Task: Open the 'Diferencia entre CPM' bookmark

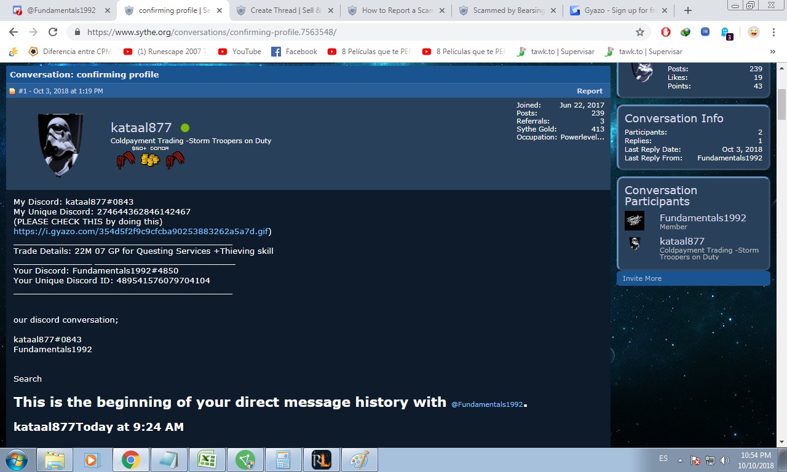Action: click(x=69, y=52)
